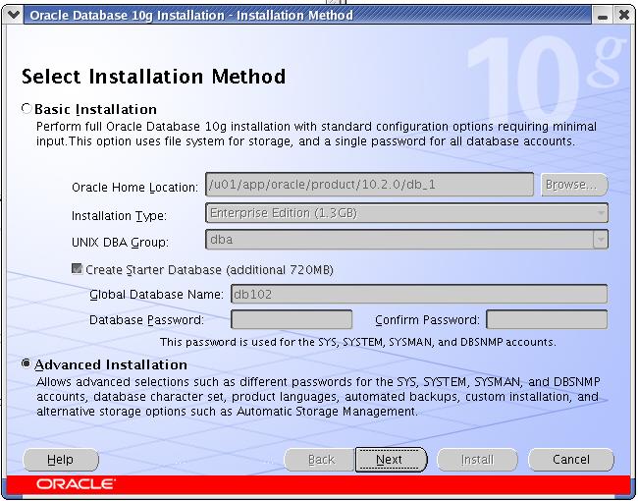Click the installer window title bar
This screenshot has width=638, height=501.
(294, 16)
